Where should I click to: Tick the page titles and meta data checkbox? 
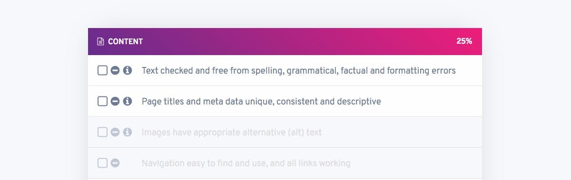coord(102,101)
